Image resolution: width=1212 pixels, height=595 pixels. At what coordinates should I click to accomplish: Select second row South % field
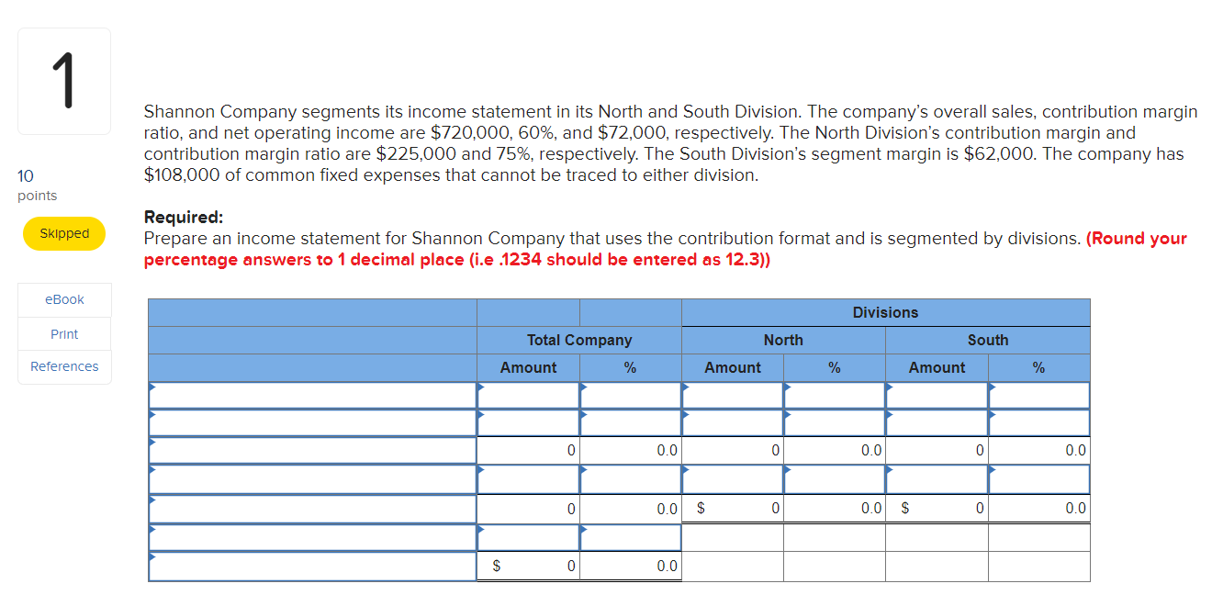1039,423
